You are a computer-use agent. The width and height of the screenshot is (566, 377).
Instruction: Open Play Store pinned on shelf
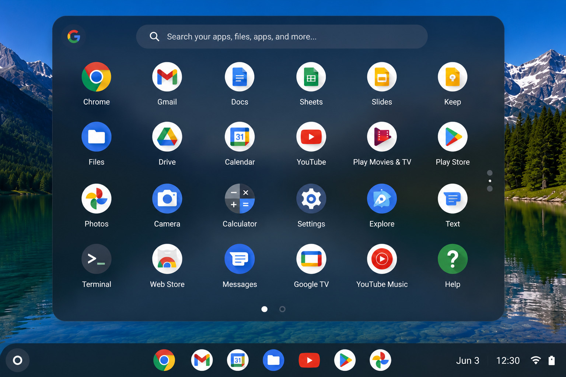[x=345, y=360]
